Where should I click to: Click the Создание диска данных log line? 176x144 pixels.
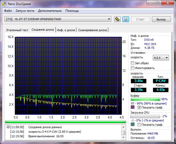[45, 127]
